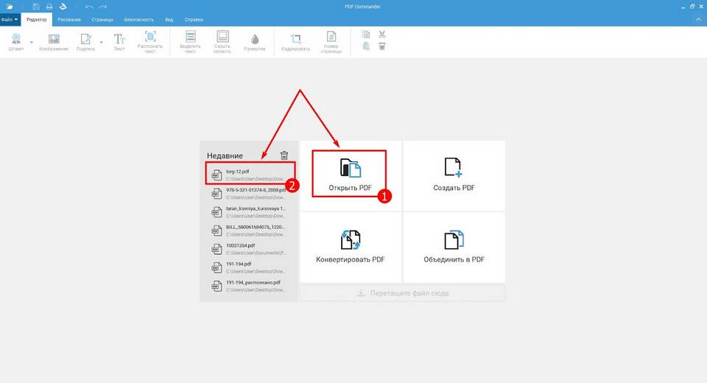Click the Save icon in title bar

(x=36, y=7)
